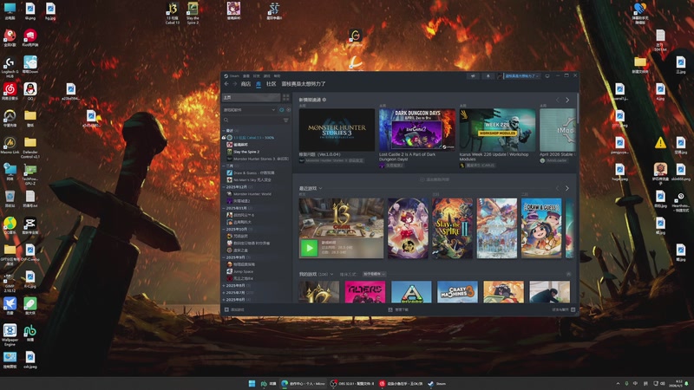Open the View menu beside Steam
694x390 pixels.
tap(246, 75)
